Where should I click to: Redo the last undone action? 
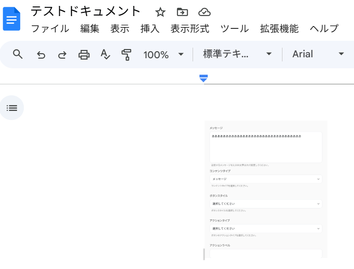pyautogui.click(x=62, y=55)
